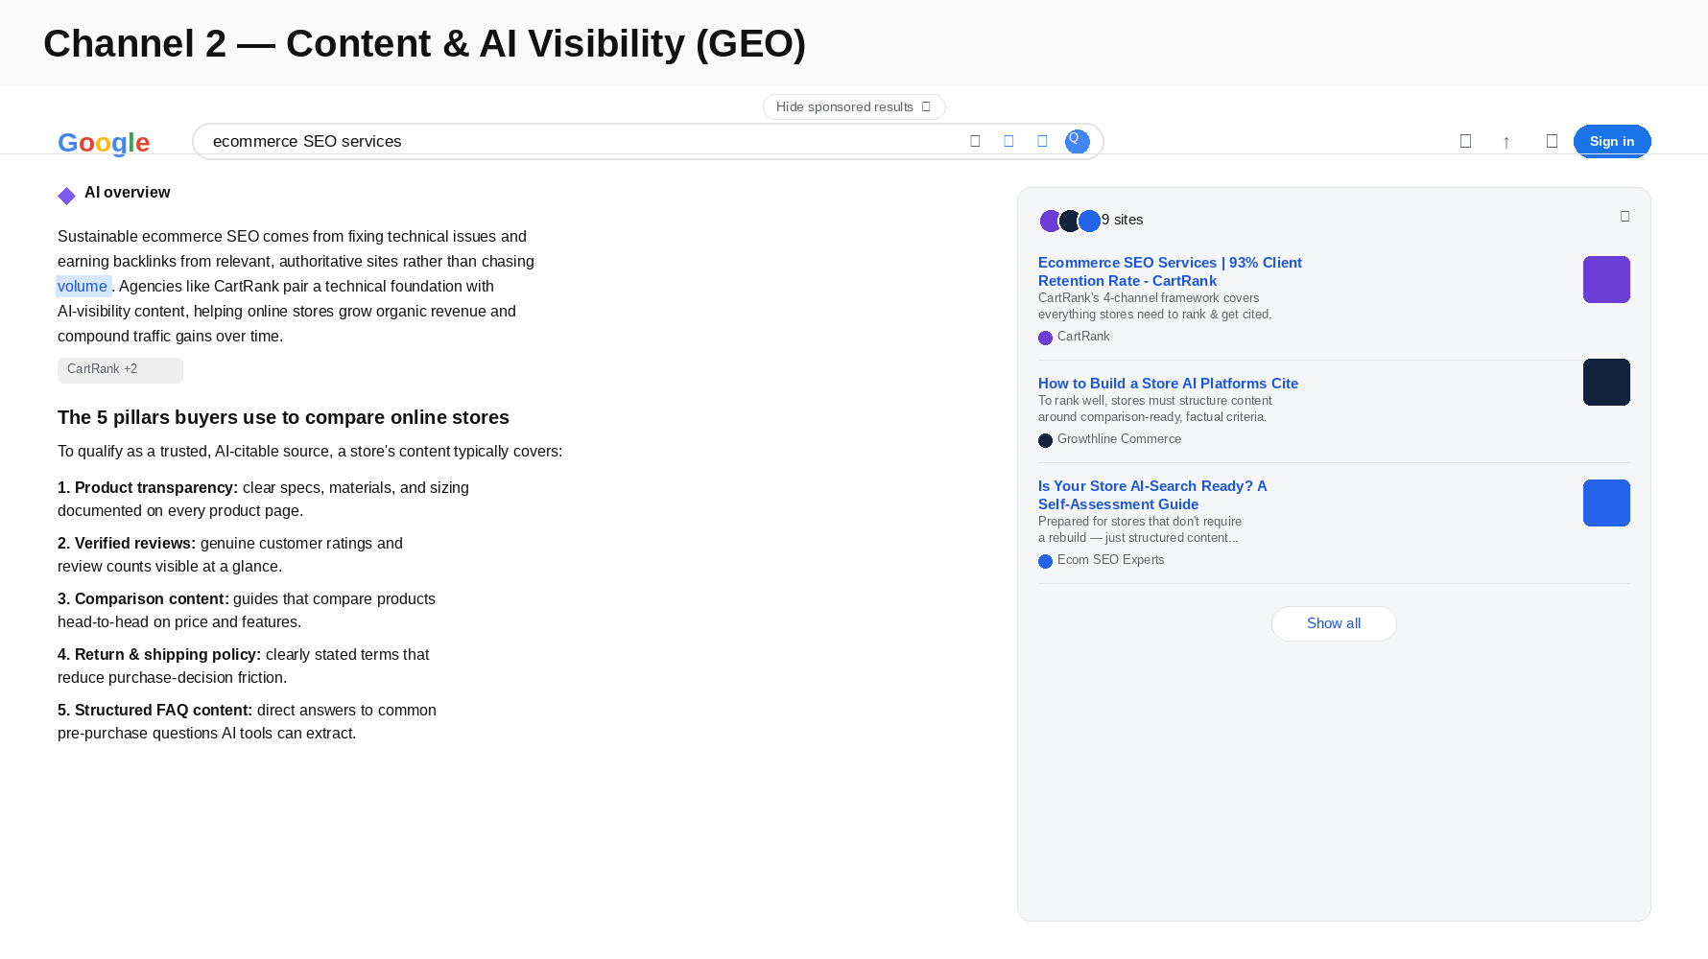
Task: Click the '3. Comparison content:' list item
Action: (x=247, y=610)
